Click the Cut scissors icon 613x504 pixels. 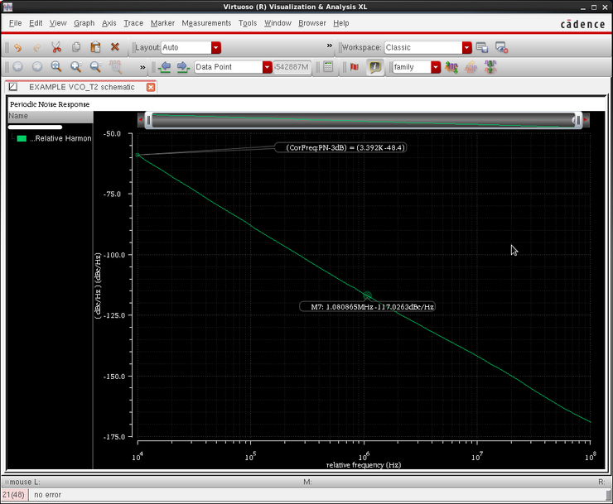point(56,47)
